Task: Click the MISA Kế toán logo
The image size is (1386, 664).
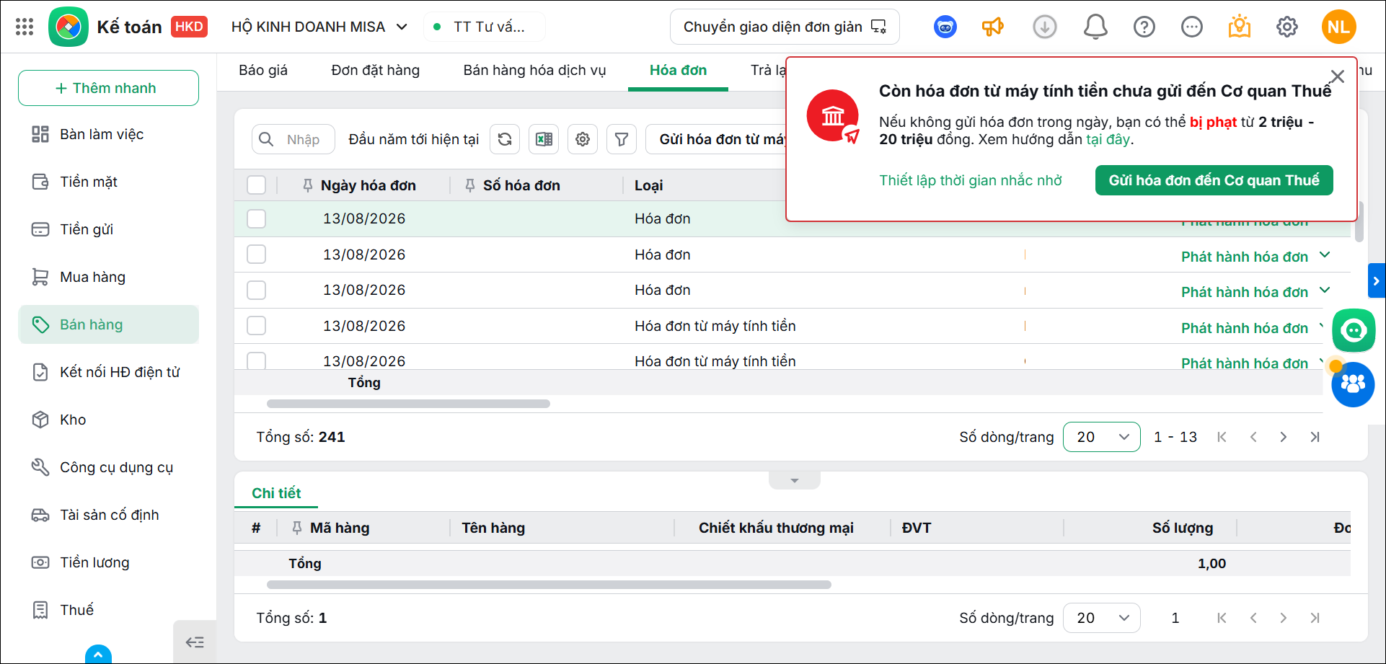Action: [69, 27]
